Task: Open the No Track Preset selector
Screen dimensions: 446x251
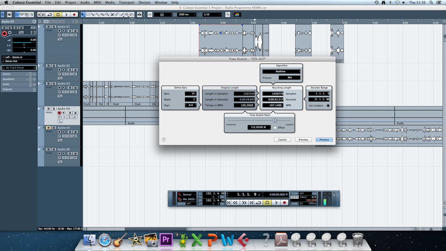Action: (19, 68)
